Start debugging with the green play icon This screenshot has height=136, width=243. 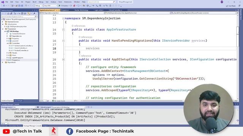[x=60, y=6]
